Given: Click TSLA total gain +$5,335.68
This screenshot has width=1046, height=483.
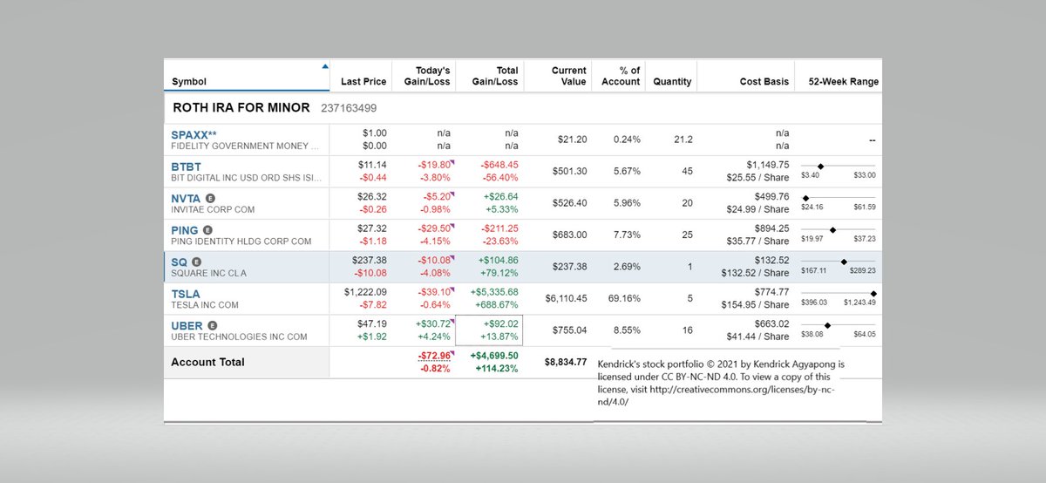Looking at the screenshot, I should [x=493, y=292].
